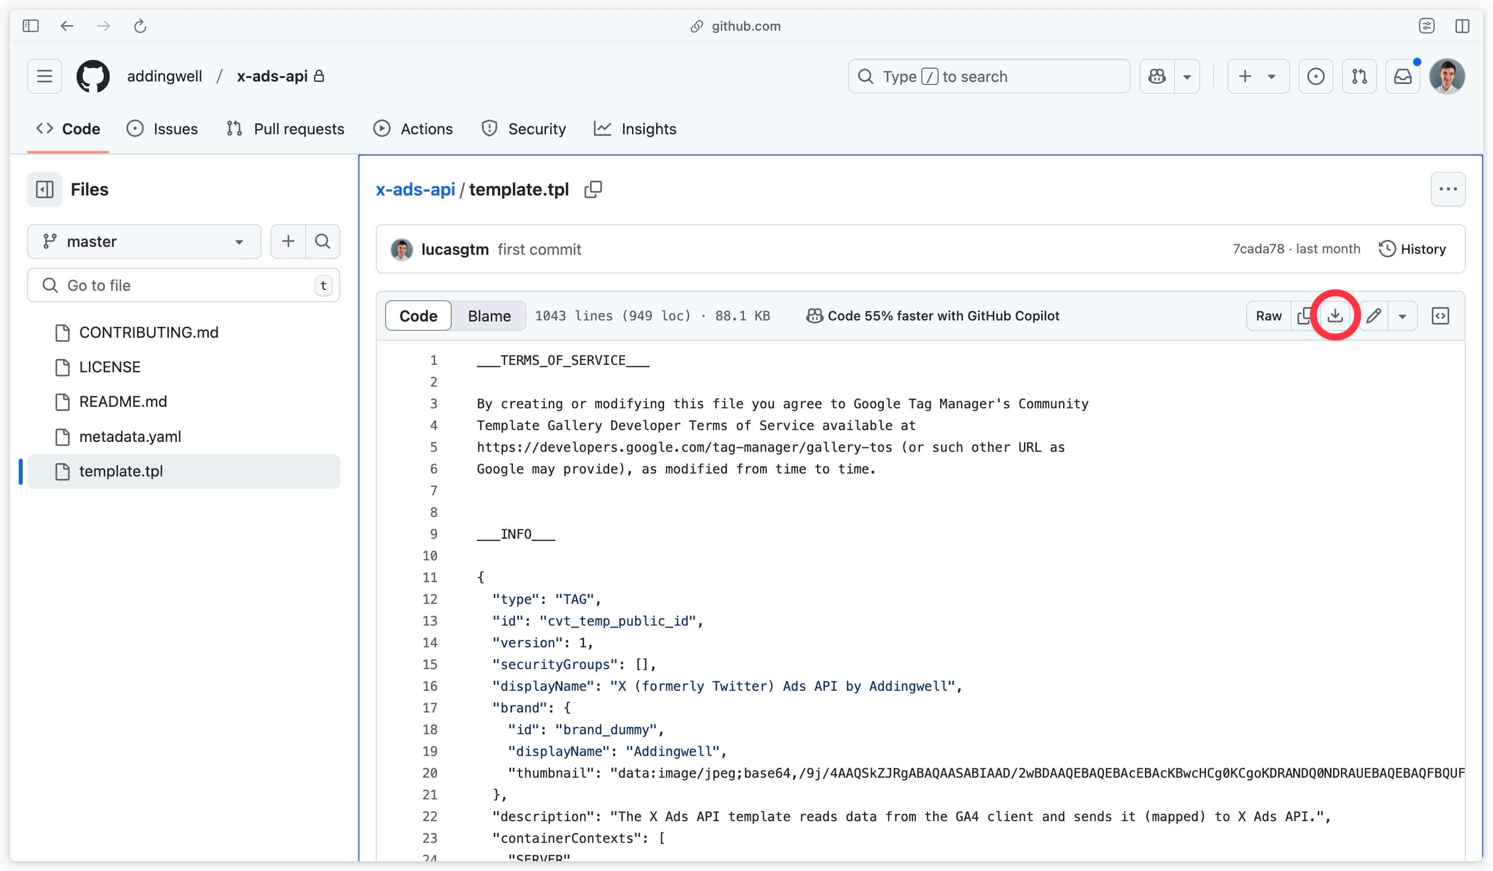Expand the Copilot dropdown arrow
The image size is (1493, 871).
(1187, 77)
